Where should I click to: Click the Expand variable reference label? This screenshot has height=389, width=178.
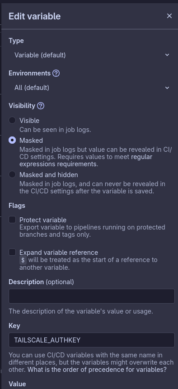[x=59, y=252]
